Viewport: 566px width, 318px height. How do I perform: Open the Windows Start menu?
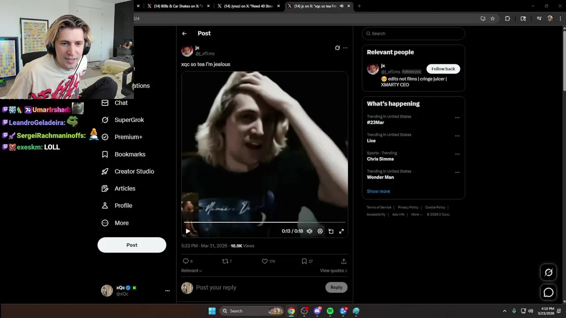(212, 311)
